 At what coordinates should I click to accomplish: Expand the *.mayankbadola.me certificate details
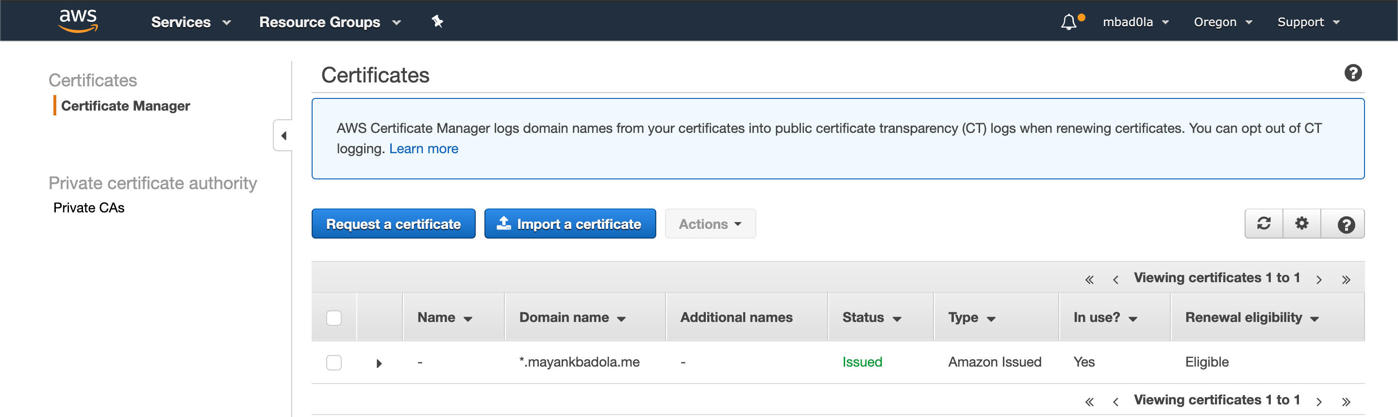379,363
